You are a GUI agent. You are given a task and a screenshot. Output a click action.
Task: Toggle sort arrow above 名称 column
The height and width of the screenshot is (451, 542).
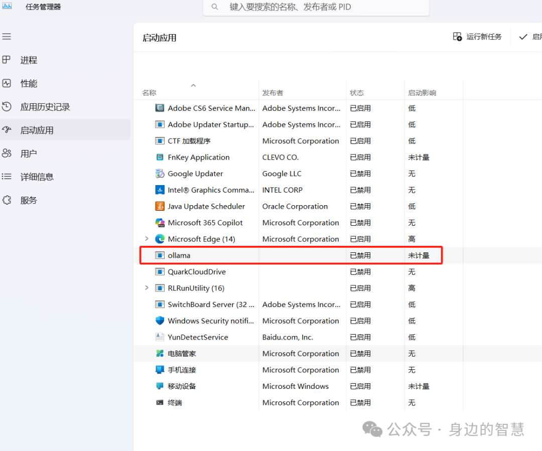pyautogui.click(x=194, y=85)
